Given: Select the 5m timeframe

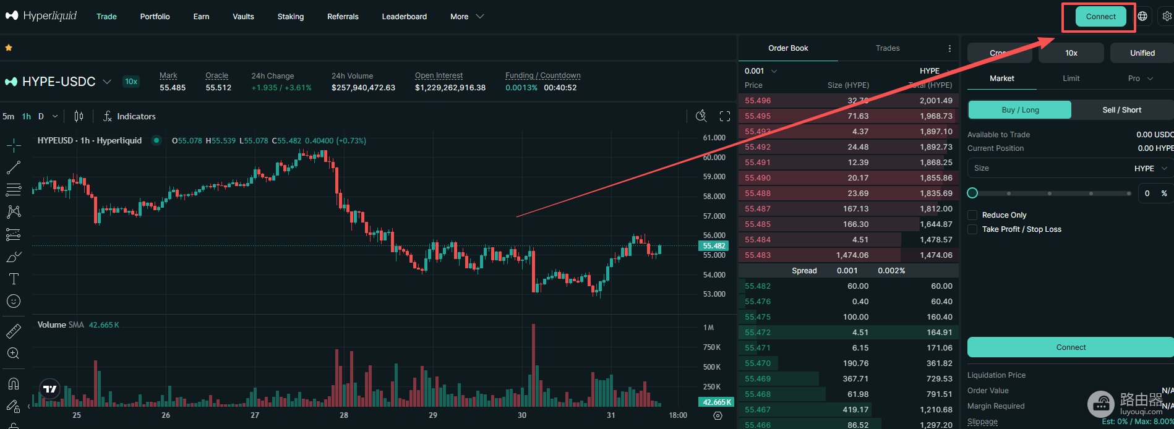Looking at the screenshot, I should pos(9,116).
